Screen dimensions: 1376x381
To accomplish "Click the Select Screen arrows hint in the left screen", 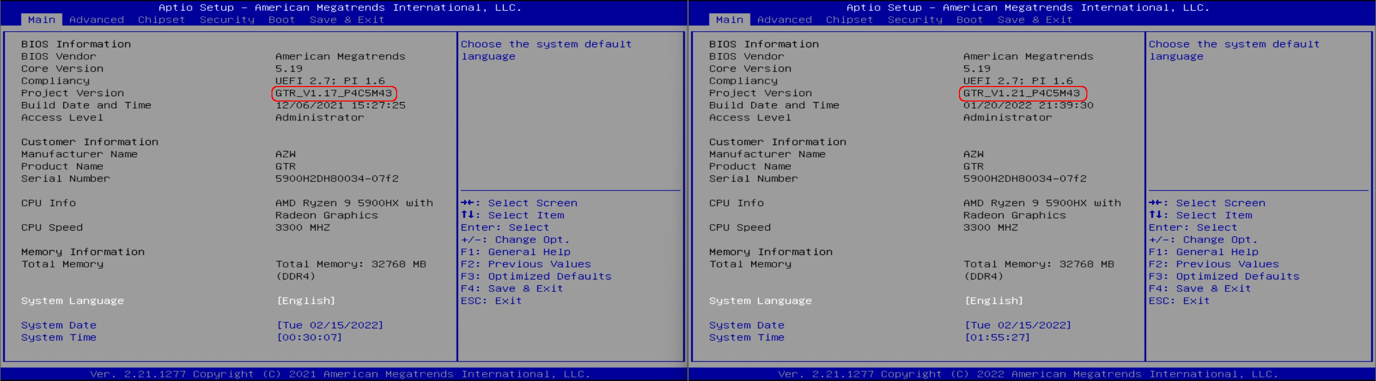I will pos(519,204).
